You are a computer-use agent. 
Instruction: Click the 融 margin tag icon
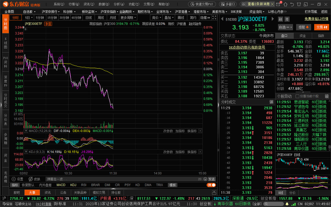281,19
